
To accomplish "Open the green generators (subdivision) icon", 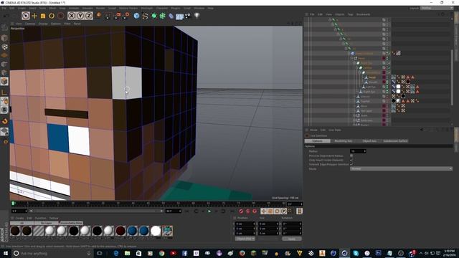I will tap(154, 16).
